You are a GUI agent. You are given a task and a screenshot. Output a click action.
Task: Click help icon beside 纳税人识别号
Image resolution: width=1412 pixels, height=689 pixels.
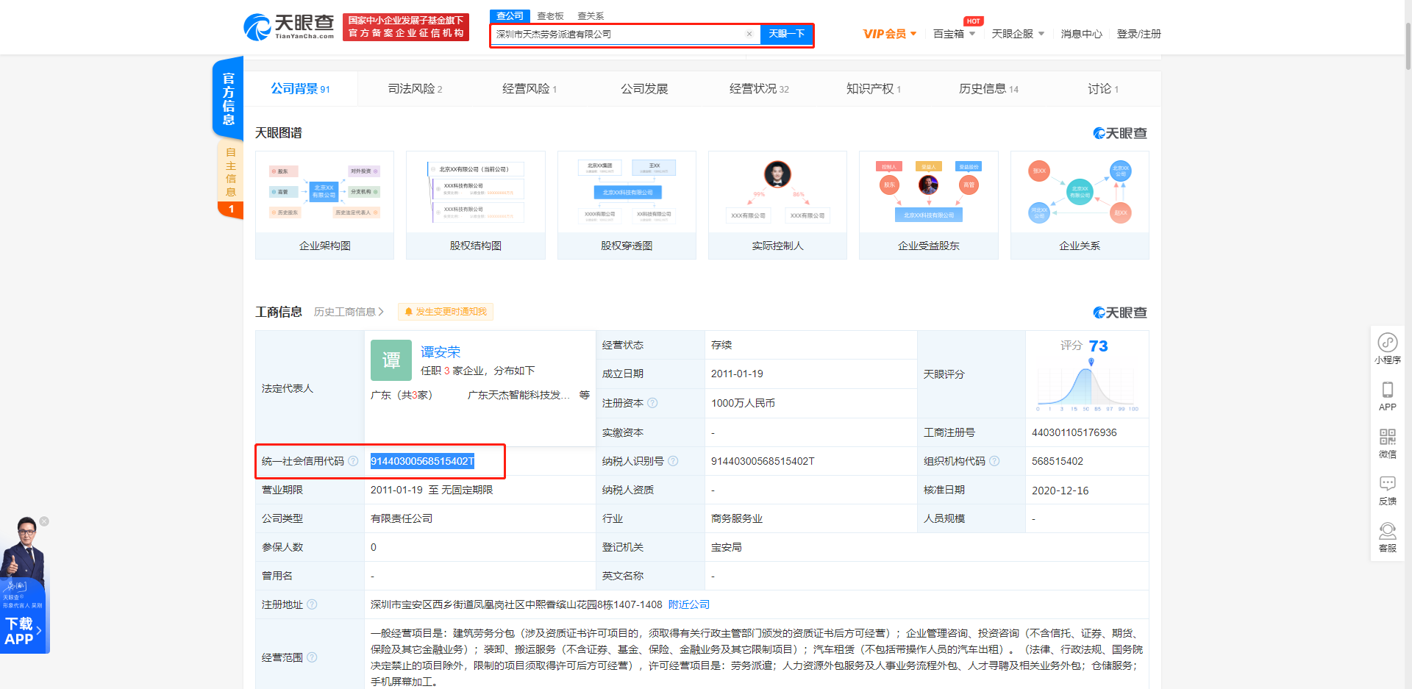click(x=673, y=461)
